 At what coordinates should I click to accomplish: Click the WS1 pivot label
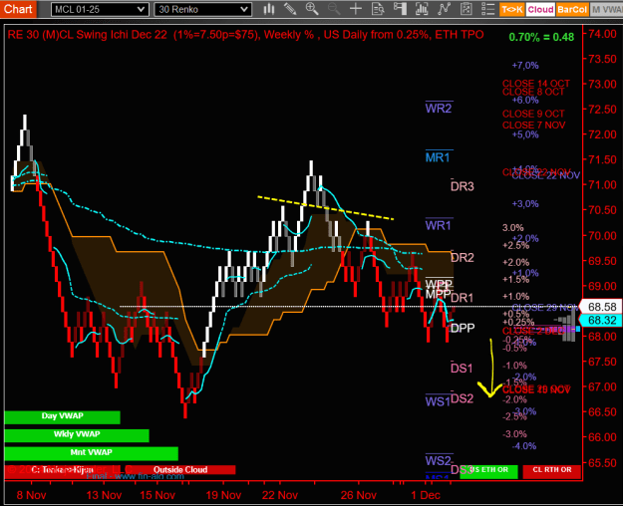[437, 401]
